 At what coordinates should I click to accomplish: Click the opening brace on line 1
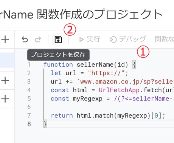coord(134,64)
